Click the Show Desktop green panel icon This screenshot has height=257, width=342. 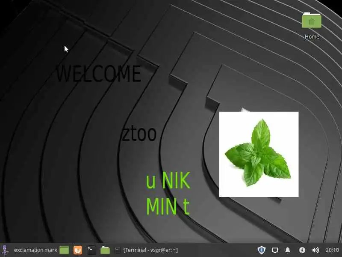coord(64,250)
